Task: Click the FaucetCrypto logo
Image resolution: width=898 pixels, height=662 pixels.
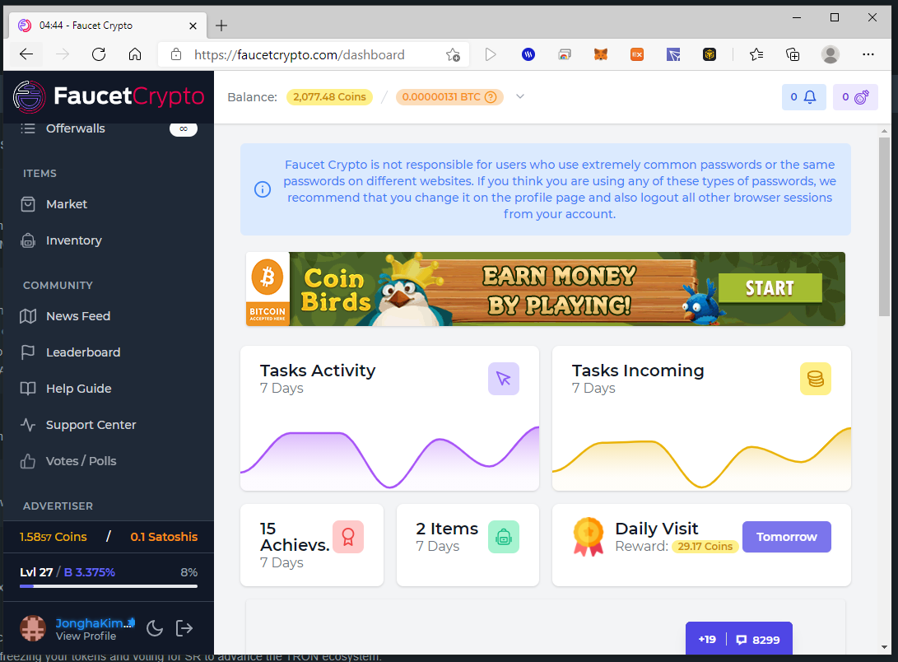Action: [109, 96]
